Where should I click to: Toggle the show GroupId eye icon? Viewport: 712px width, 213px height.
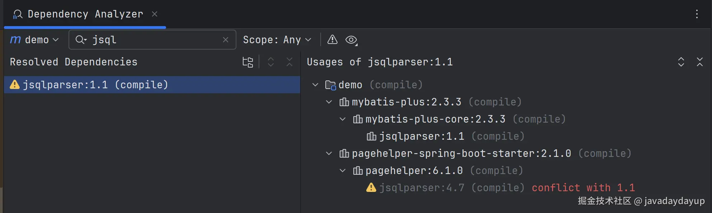pos(351,40)
